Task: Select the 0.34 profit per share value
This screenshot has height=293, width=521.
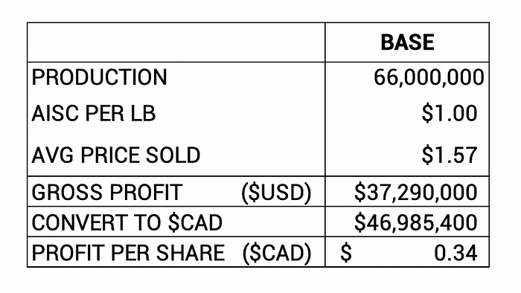Action: click(x=456, y=253)
